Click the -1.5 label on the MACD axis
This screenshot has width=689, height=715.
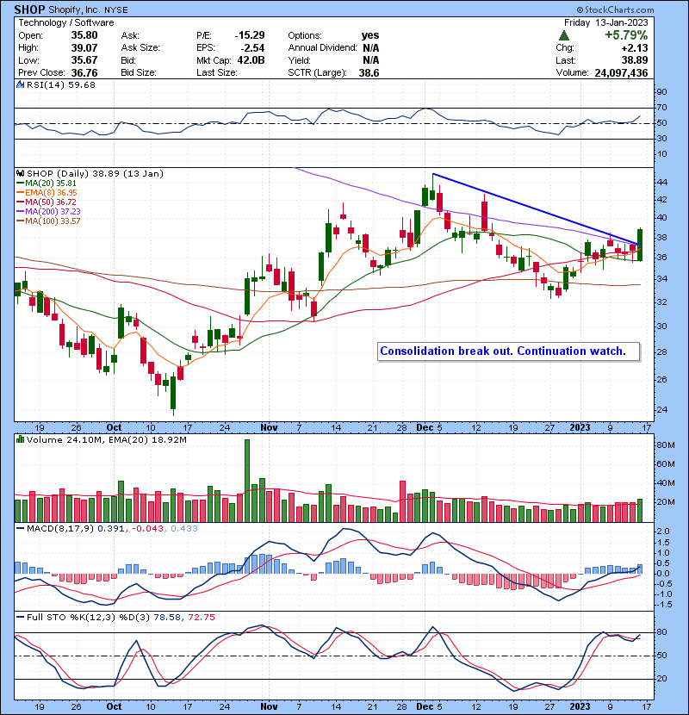(663, 605)
